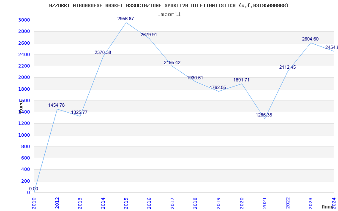Select the 2018 year axis label
The image size is (338, 211).
pos(195,203)
